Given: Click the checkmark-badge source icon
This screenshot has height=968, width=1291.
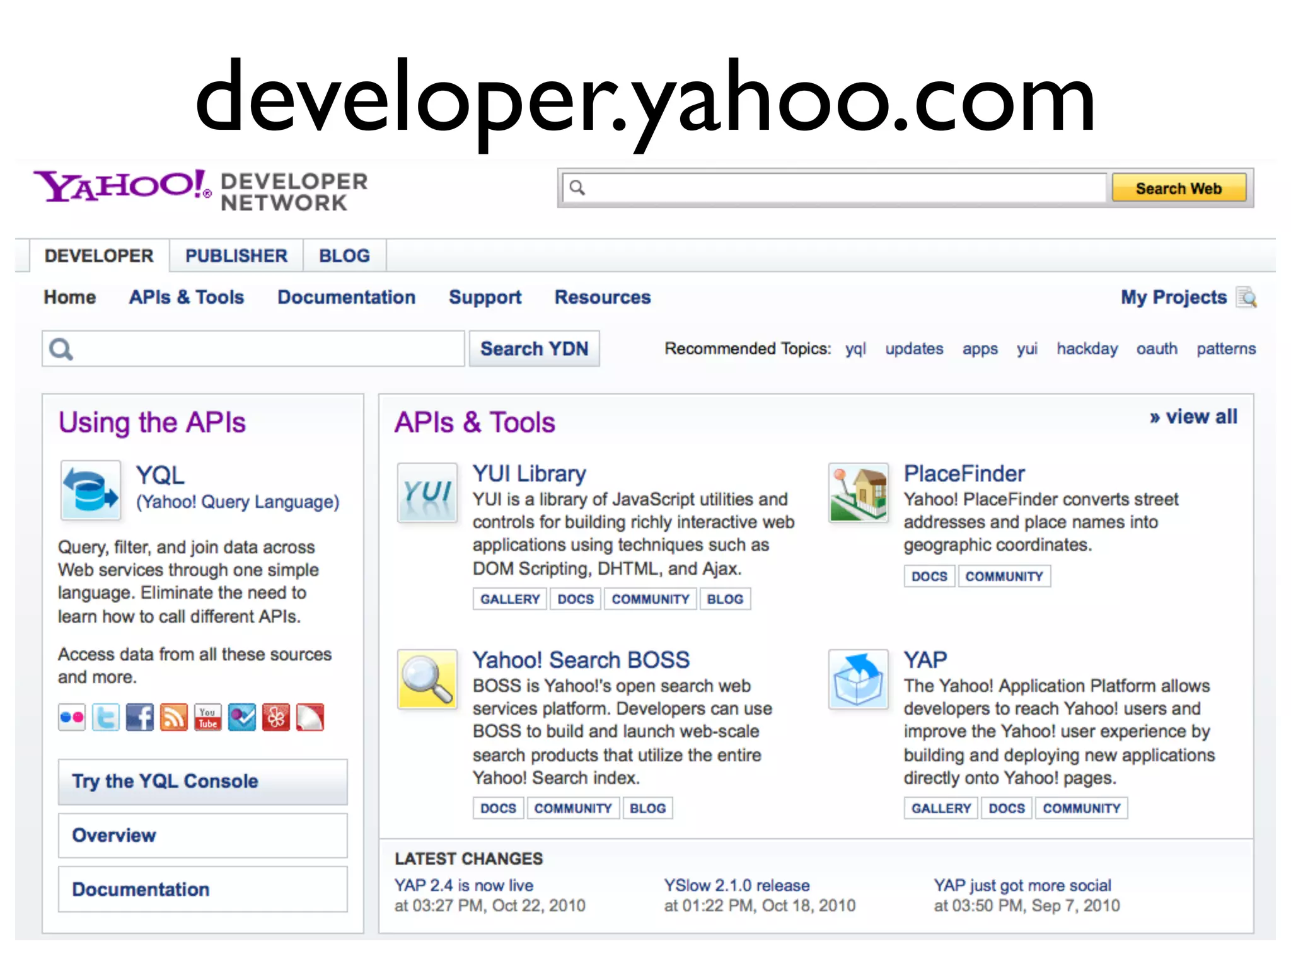Looking at the screenshot, I should click(242, 717).
